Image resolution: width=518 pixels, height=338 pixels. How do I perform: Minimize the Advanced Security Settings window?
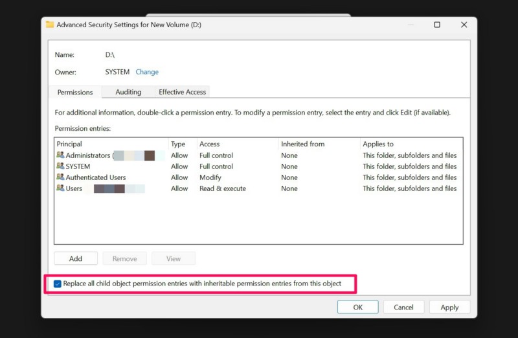click(x=410, y=25)
